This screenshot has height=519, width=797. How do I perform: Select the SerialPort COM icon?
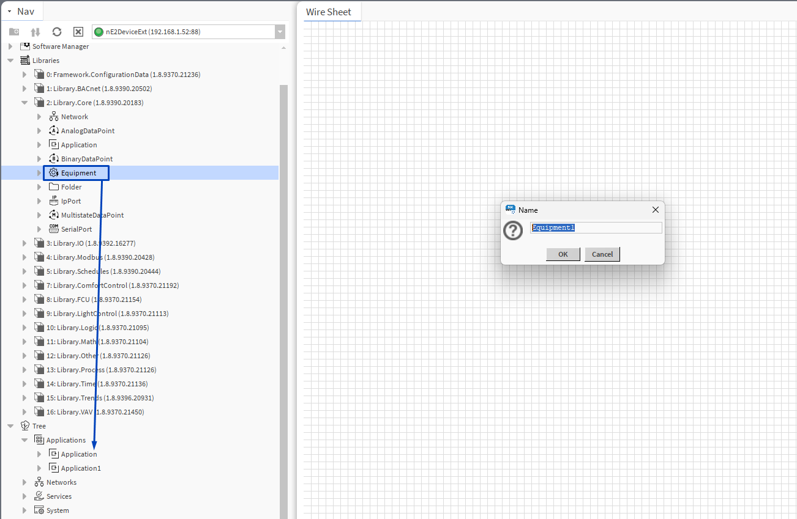click(54, 229)
